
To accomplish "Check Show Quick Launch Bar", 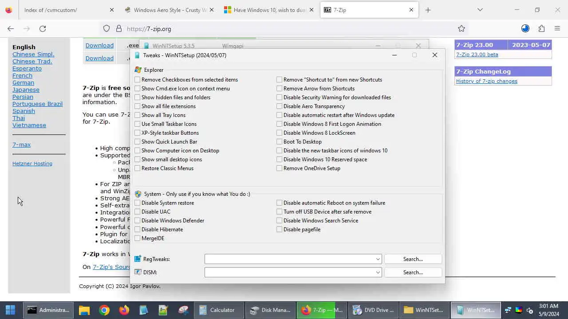I will (x=138, y=142).
